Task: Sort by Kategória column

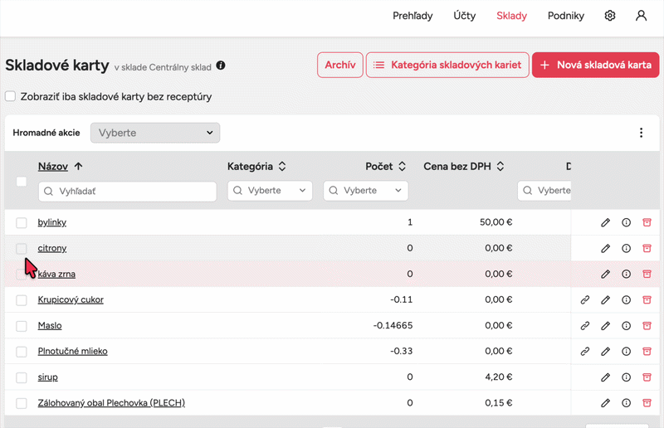Action: [x=256, y=167]
